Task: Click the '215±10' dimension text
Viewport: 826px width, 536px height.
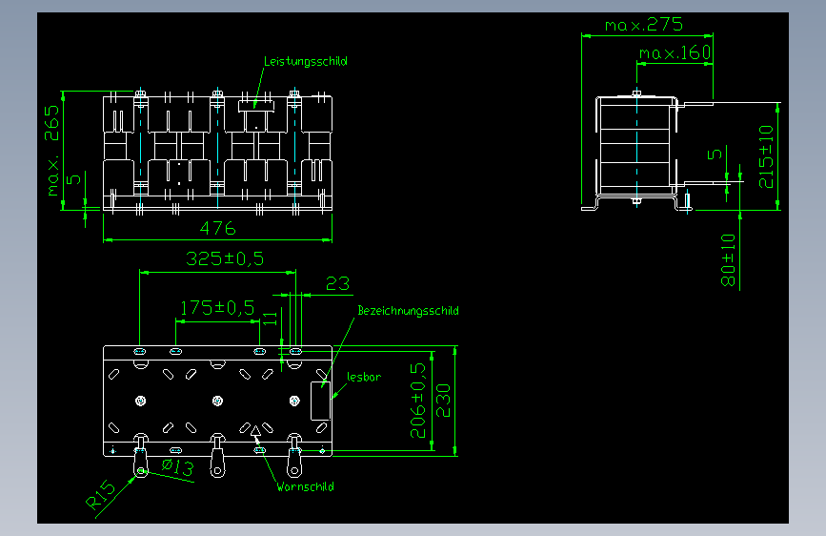Action: tap(766, 156)
